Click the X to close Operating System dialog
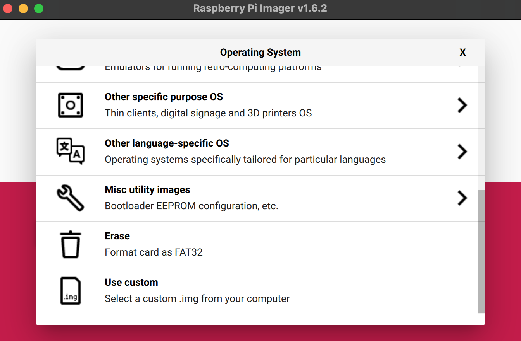The height and width of the screenshot is (341, 521). point(462,52)
